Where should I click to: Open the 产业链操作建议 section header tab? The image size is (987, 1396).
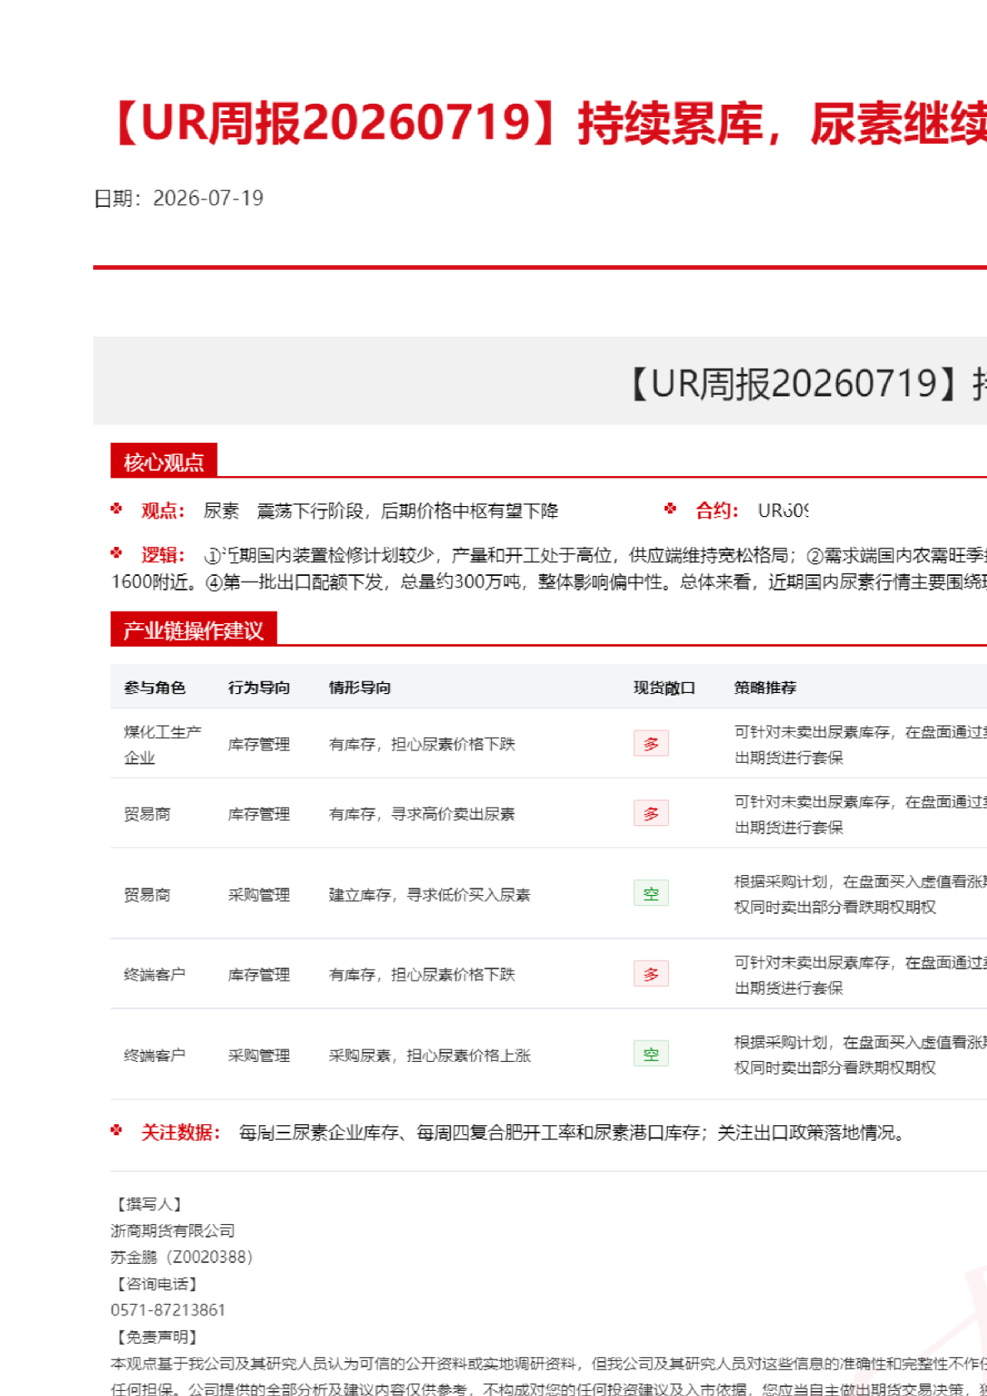pyautogui.click(x=194, y=630)
